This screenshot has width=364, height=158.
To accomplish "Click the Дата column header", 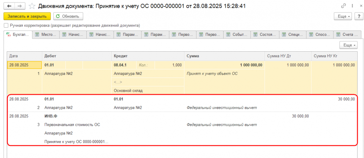I will [x=25, y=56].
